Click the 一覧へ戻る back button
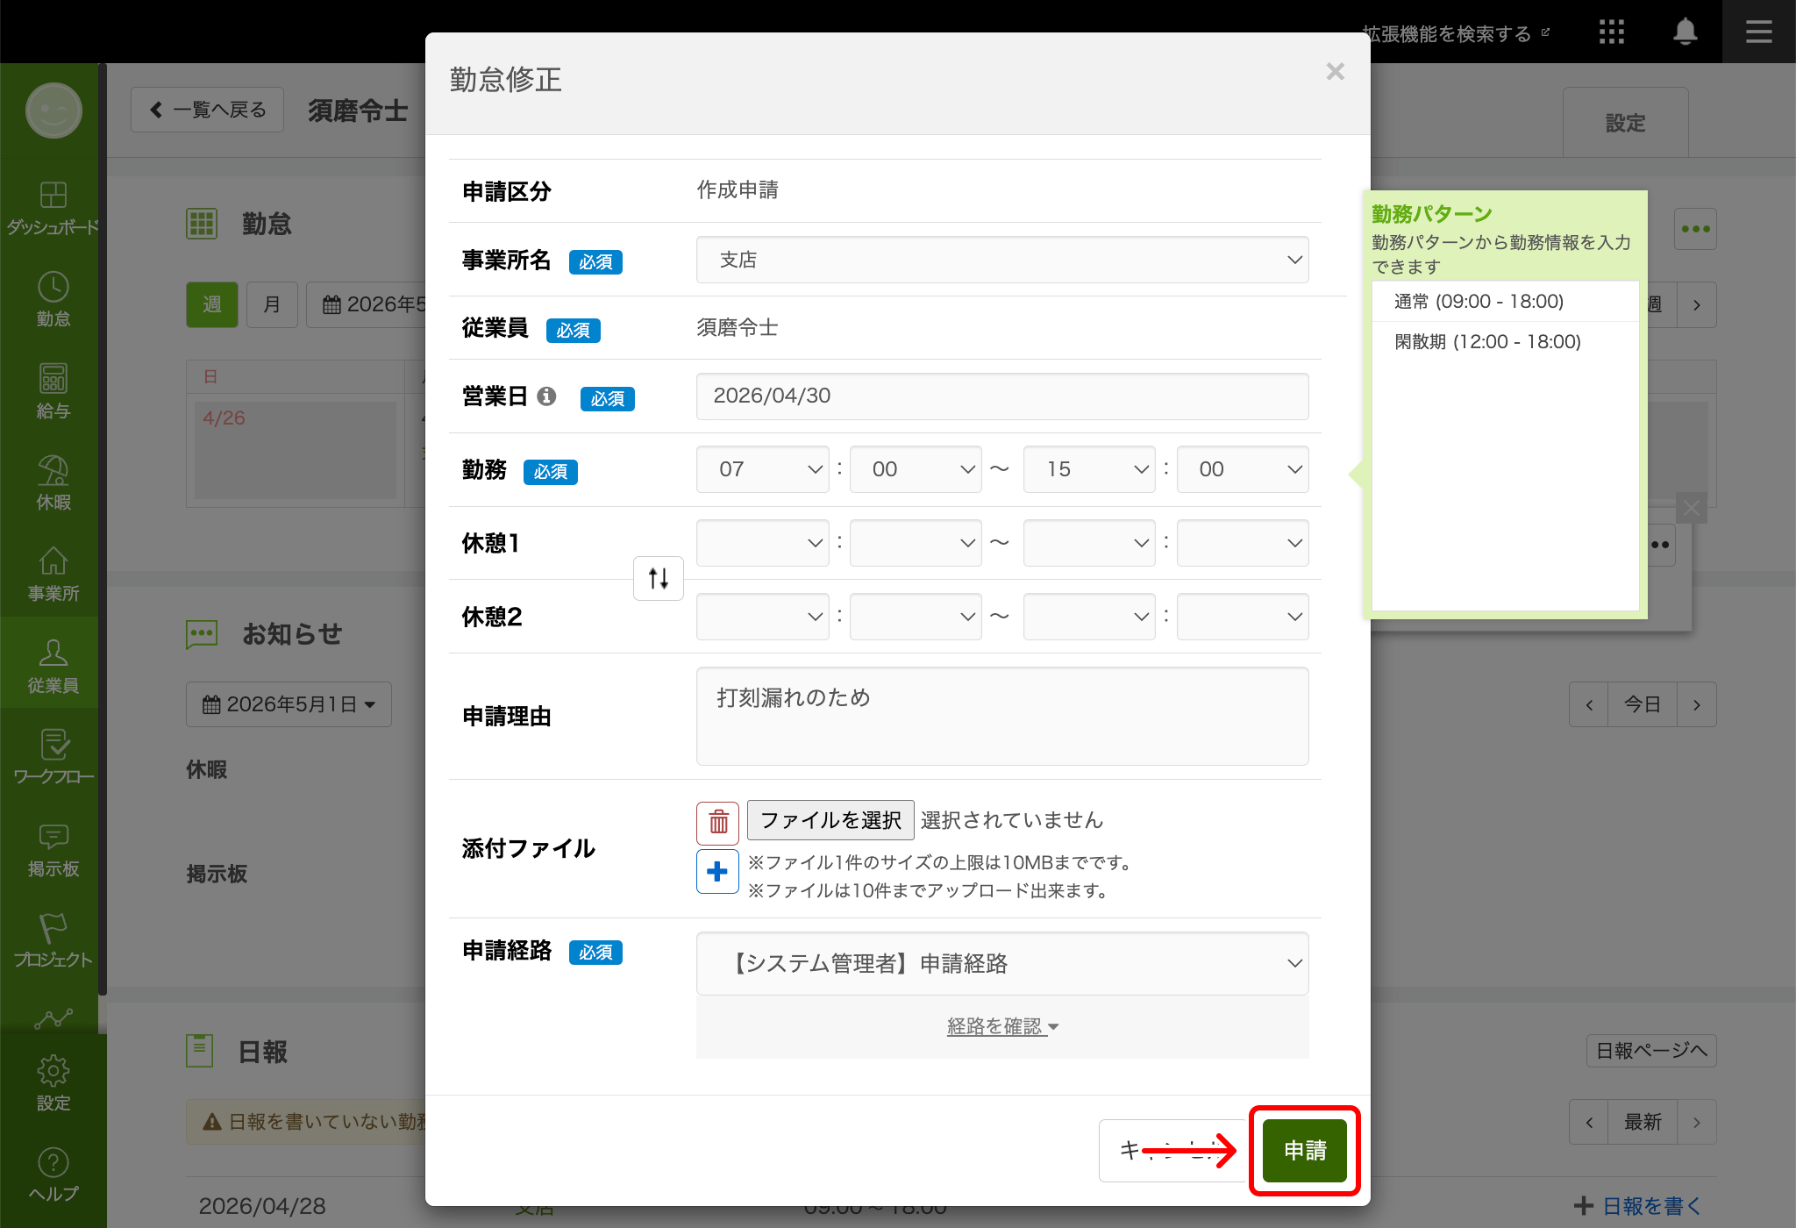Screen dimensions: 1796x1228 point(208,110)
